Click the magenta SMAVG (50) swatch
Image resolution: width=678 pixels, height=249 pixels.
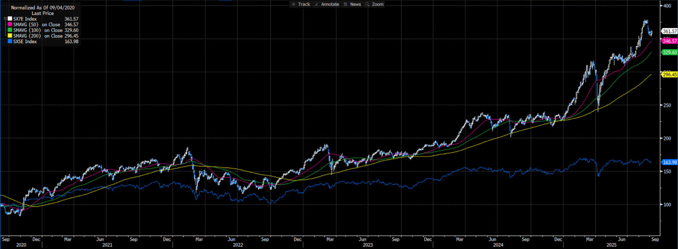pos(10,25)
